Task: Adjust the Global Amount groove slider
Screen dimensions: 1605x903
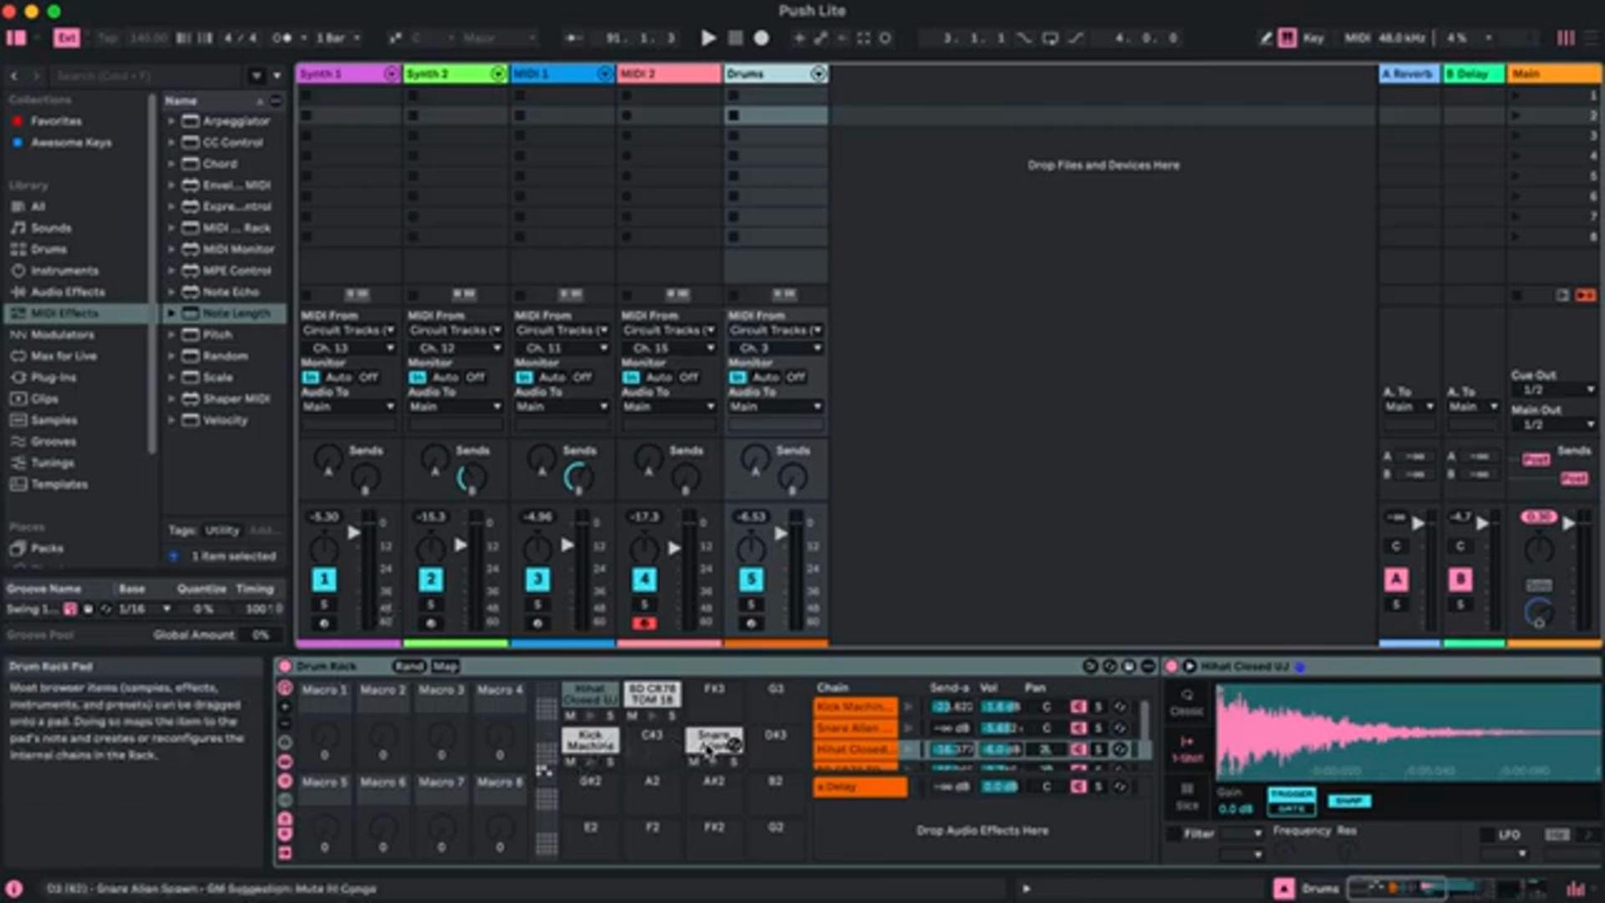Action: pos(260,635)
